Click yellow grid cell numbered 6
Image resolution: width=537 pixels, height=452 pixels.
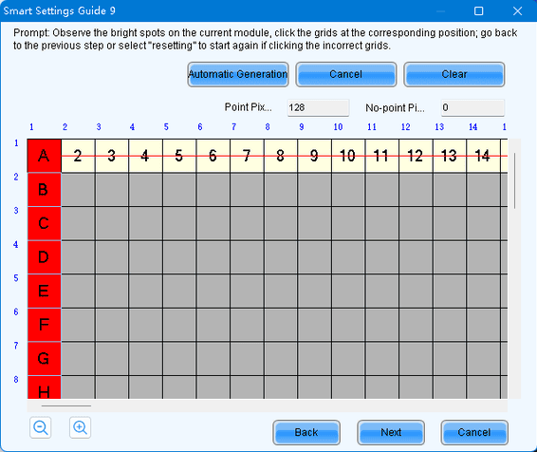pyautogui.click(x=213, y=156)
